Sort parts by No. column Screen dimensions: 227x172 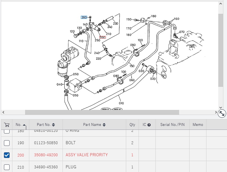click(x=20, y=125)
